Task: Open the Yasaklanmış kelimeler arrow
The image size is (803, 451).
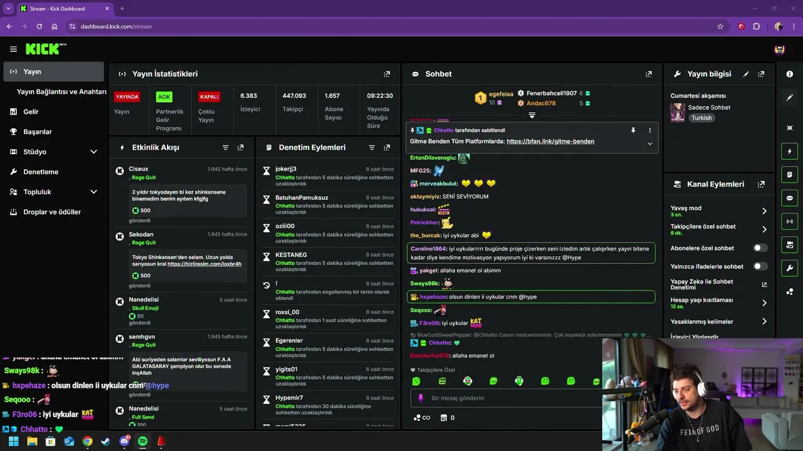Action: (764, 321)
